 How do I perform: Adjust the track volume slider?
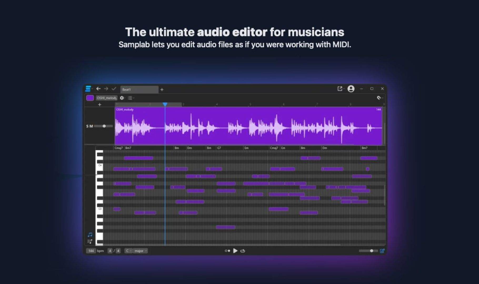point(104,126)
